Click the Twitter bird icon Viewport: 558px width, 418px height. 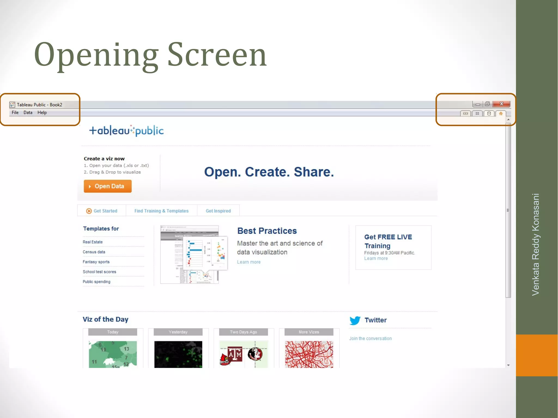click(x=355, y=321)
